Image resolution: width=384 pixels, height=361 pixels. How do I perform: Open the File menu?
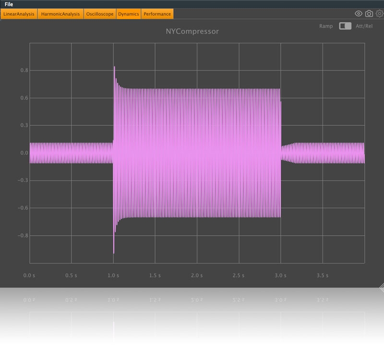9,4
